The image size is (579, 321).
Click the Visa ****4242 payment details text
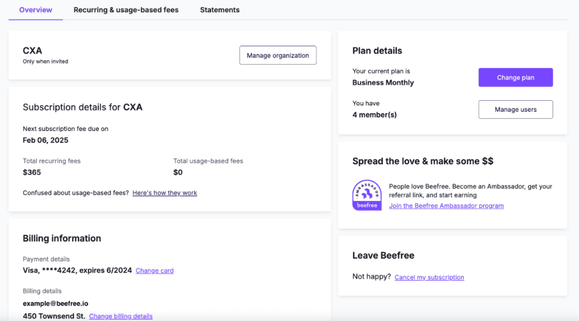(x=77, y=271)
